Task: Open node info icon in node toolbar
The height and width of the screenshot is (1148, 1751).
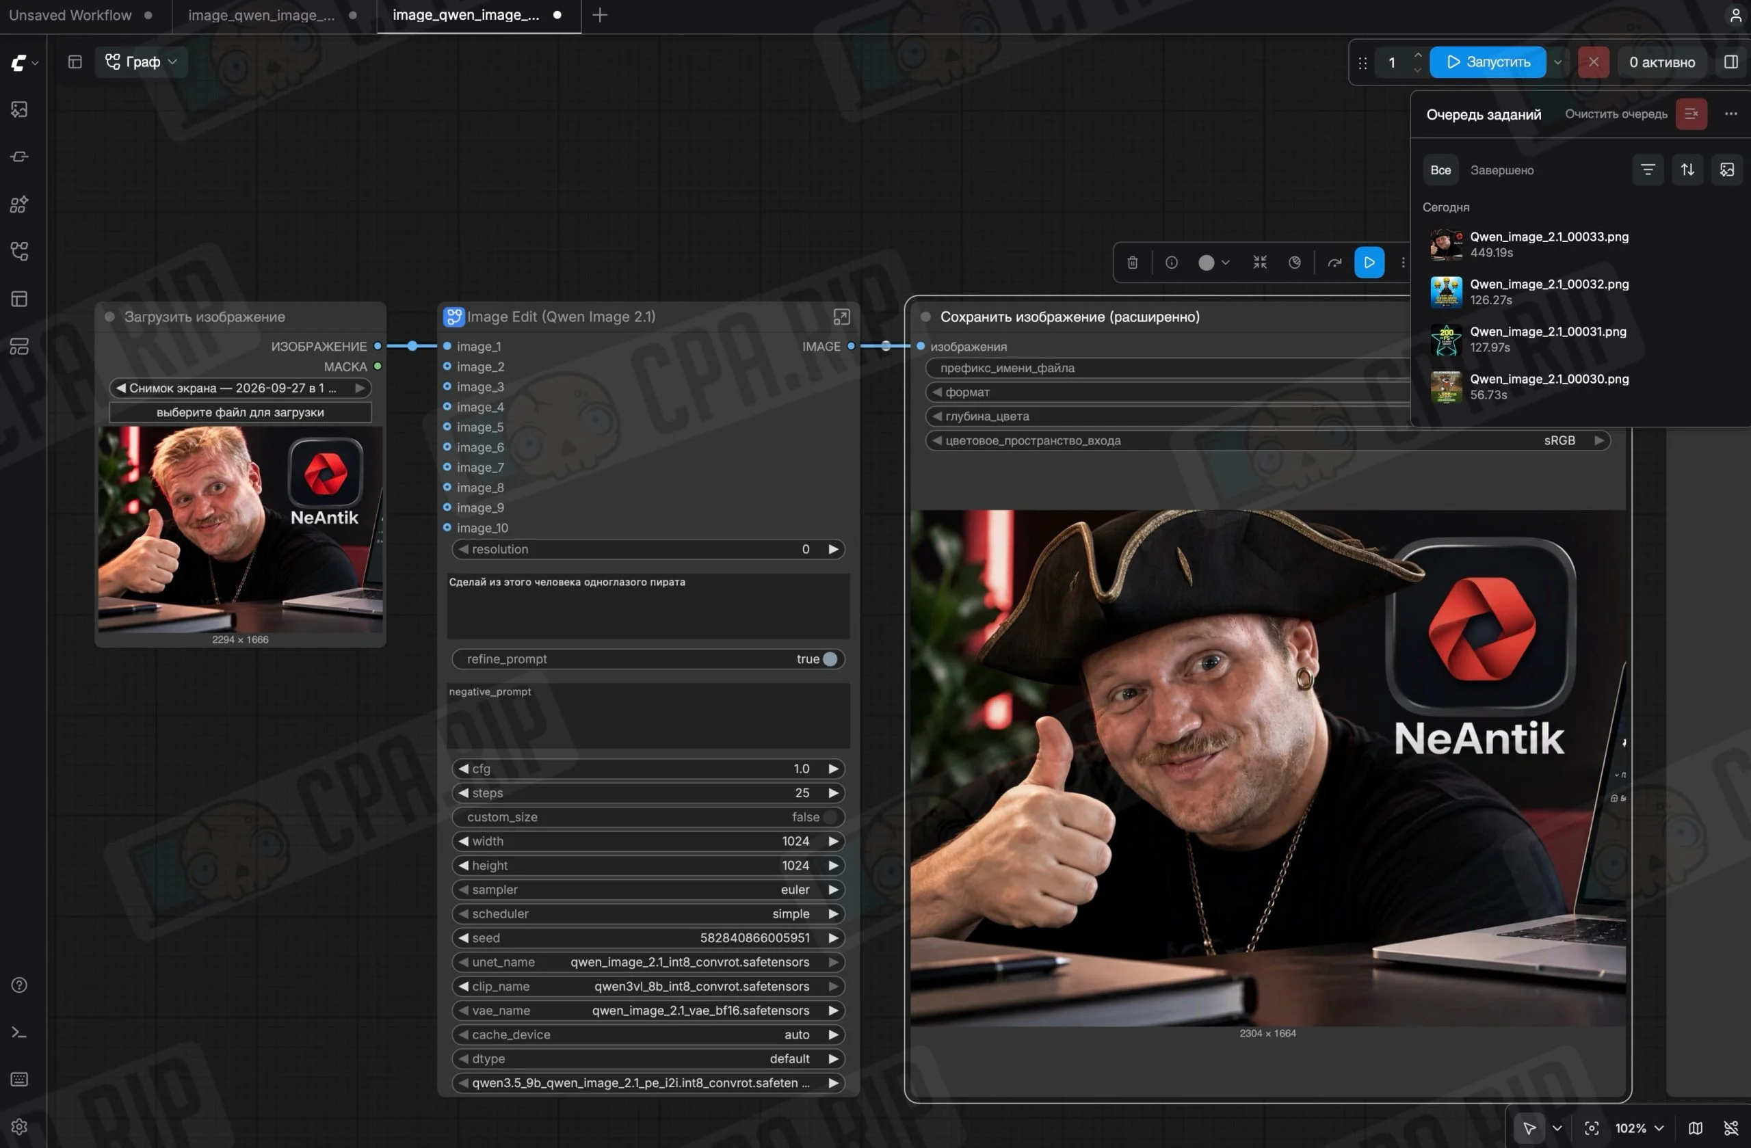Action: pyautogui.click(x=1171, y=263)
